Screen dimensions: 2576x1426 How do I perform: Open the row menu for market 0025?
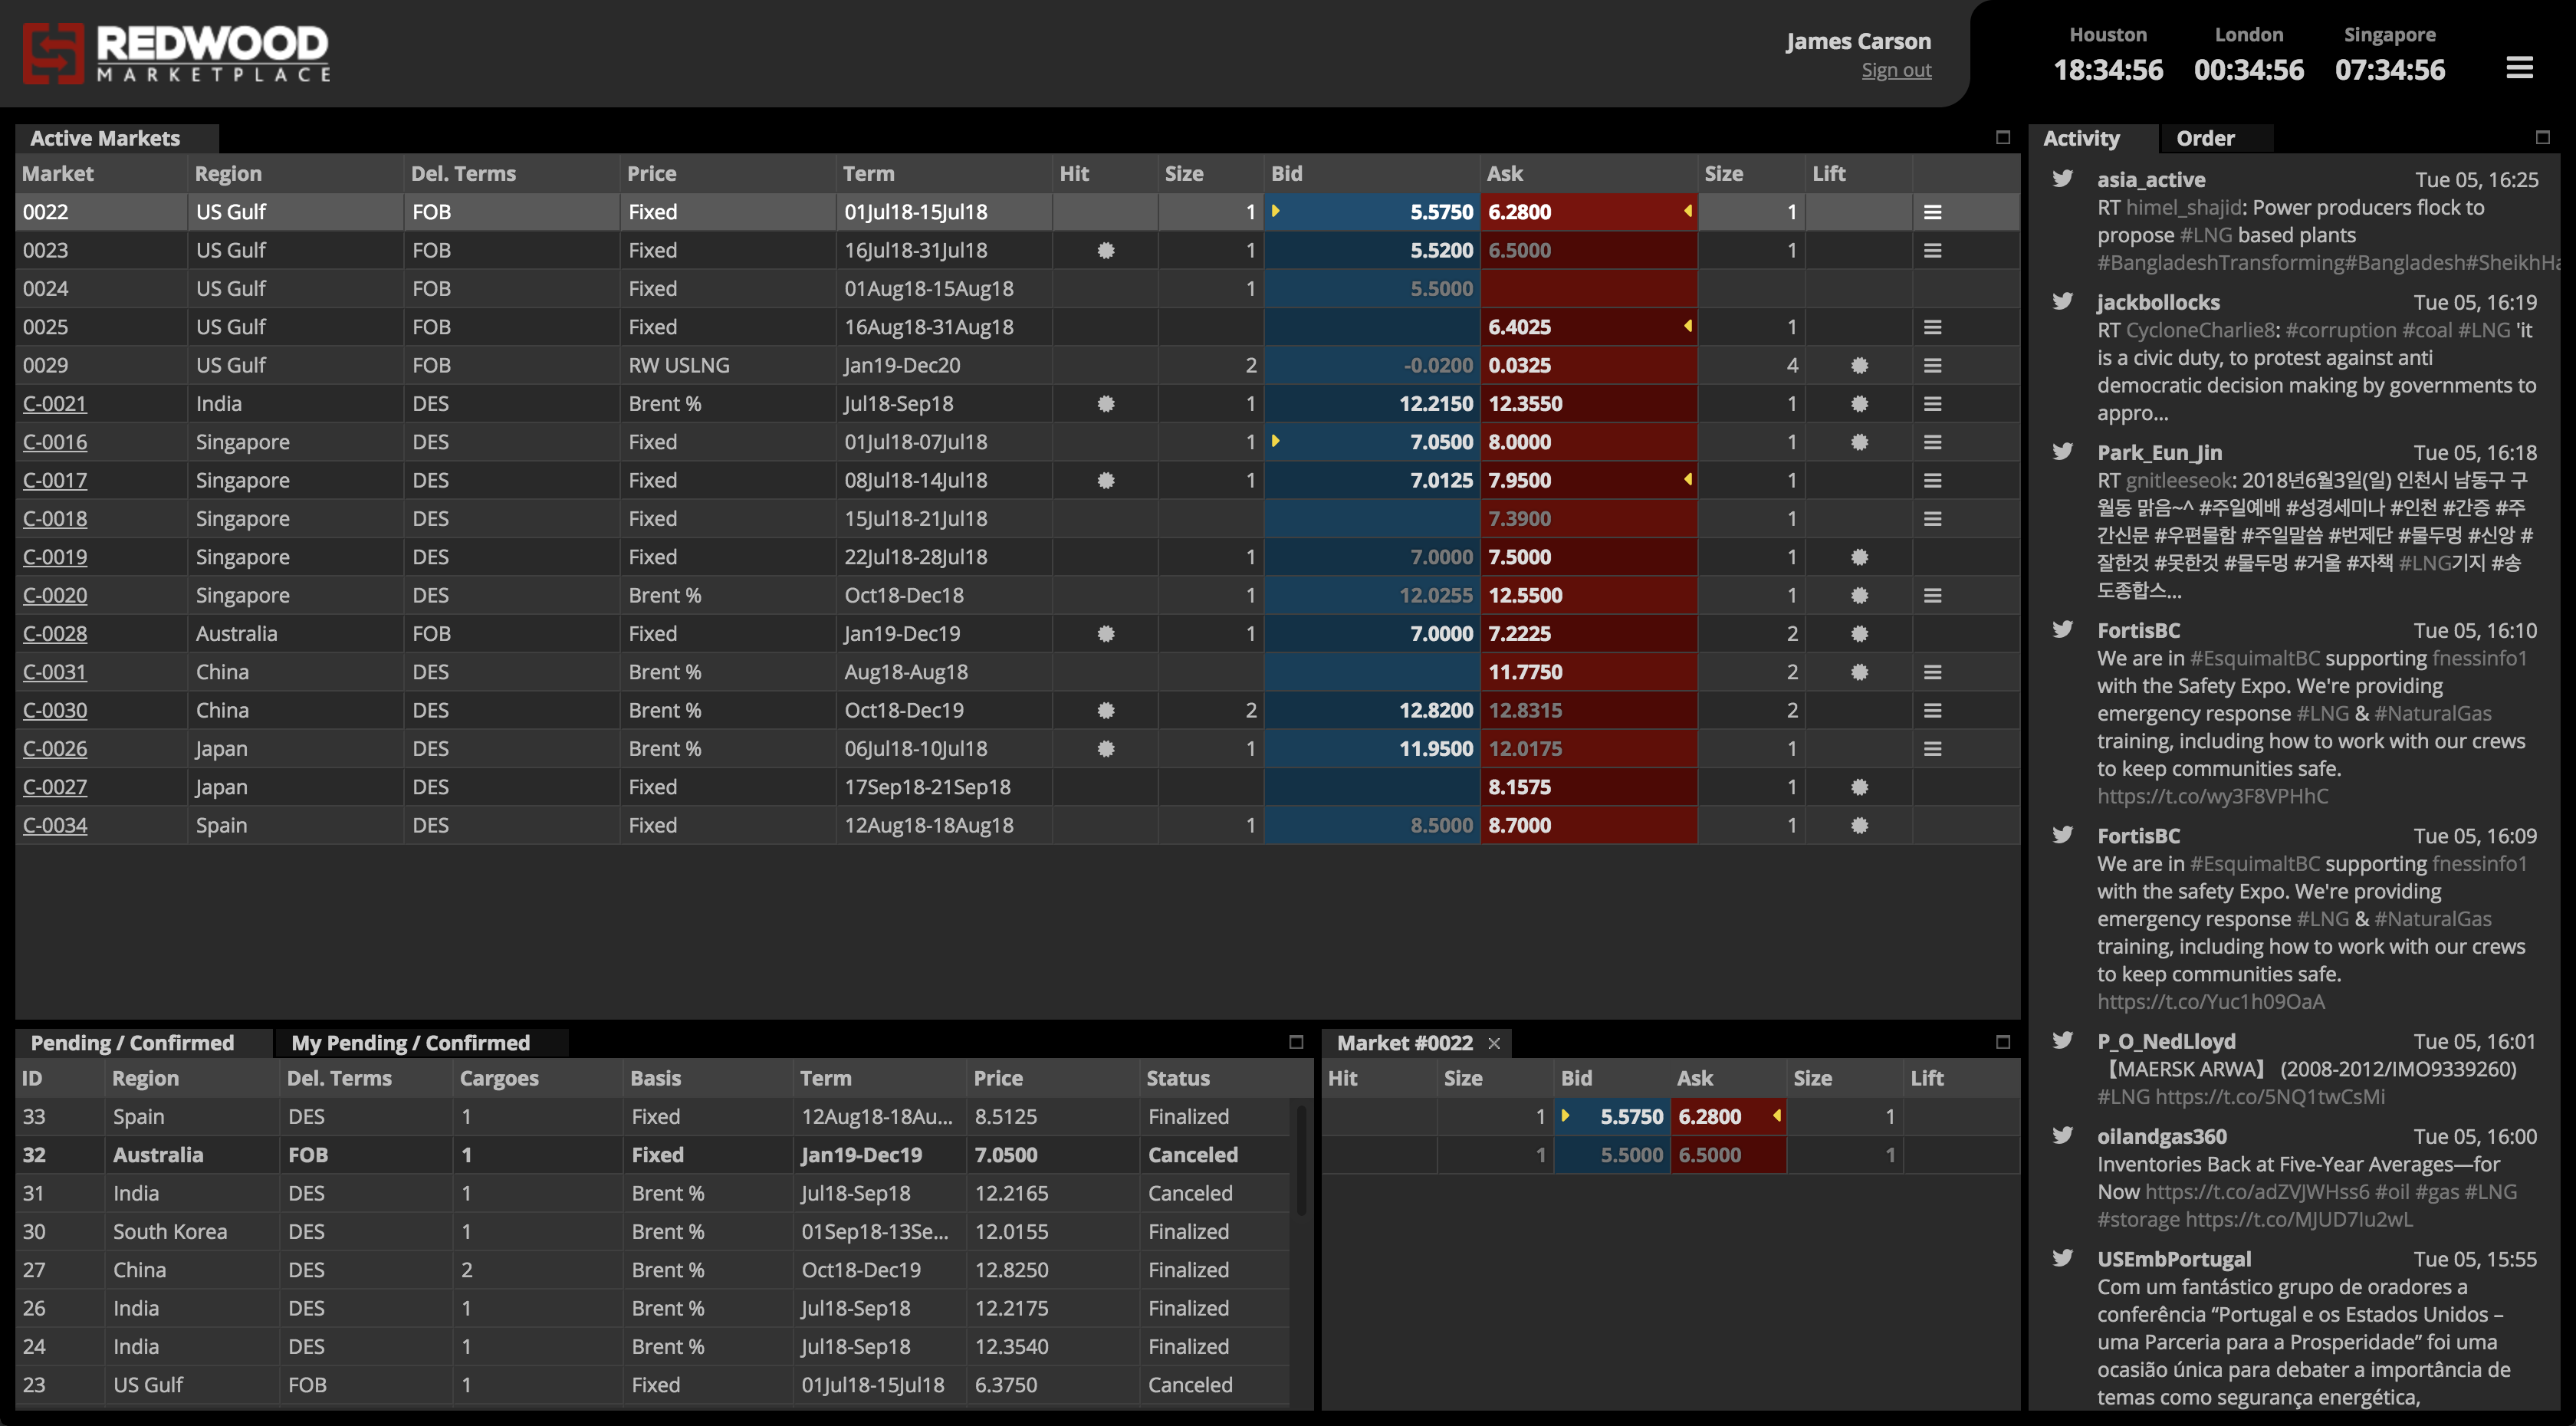pos(1932,327)
